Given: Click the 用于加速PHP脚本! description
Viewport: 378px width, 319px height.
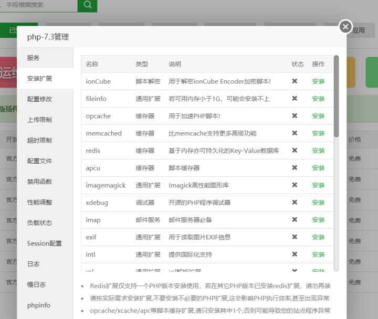Looking at the screenshot, I should click(194, 116).
